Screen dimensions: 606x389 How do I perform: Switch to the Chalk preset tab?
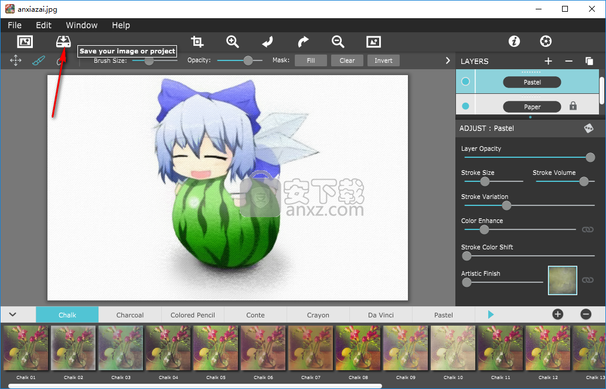pos(67,314)
